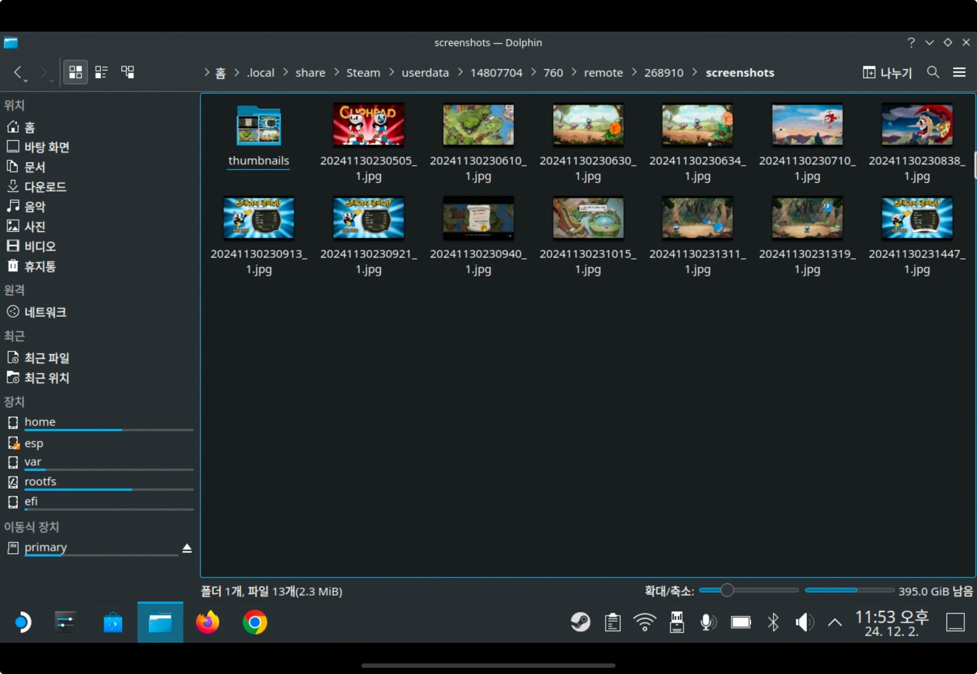The width and height of the screenshot is (977, 674).
Task: Open volume speaker tray icon
Action: [x=804, y=622]
